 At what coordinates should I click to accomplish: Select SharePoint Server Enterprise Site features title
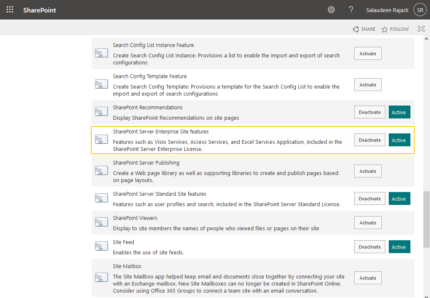161,132
